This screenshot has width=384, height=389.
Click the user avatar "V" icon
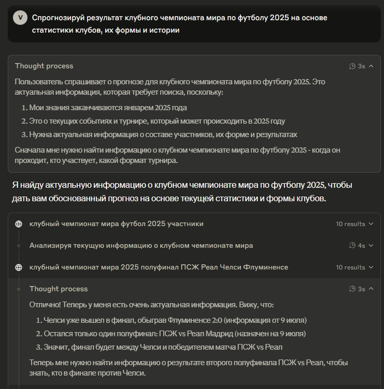(x=20, y=18)
